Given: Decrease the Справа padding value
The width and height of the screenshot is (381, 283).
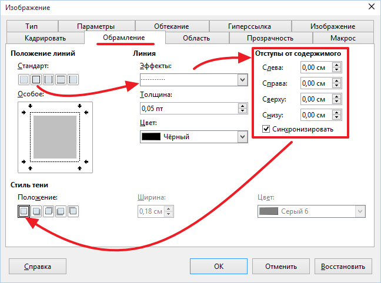Looking at the screenshot, I should tap(336, 86).
